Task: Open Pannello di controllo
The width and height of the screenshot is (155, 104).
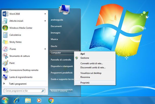Action: (61, 60)
